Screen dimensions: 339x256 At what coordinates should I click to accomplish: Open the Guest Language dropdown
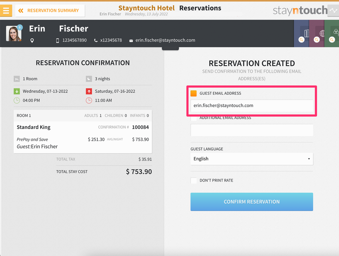(252, 159)
